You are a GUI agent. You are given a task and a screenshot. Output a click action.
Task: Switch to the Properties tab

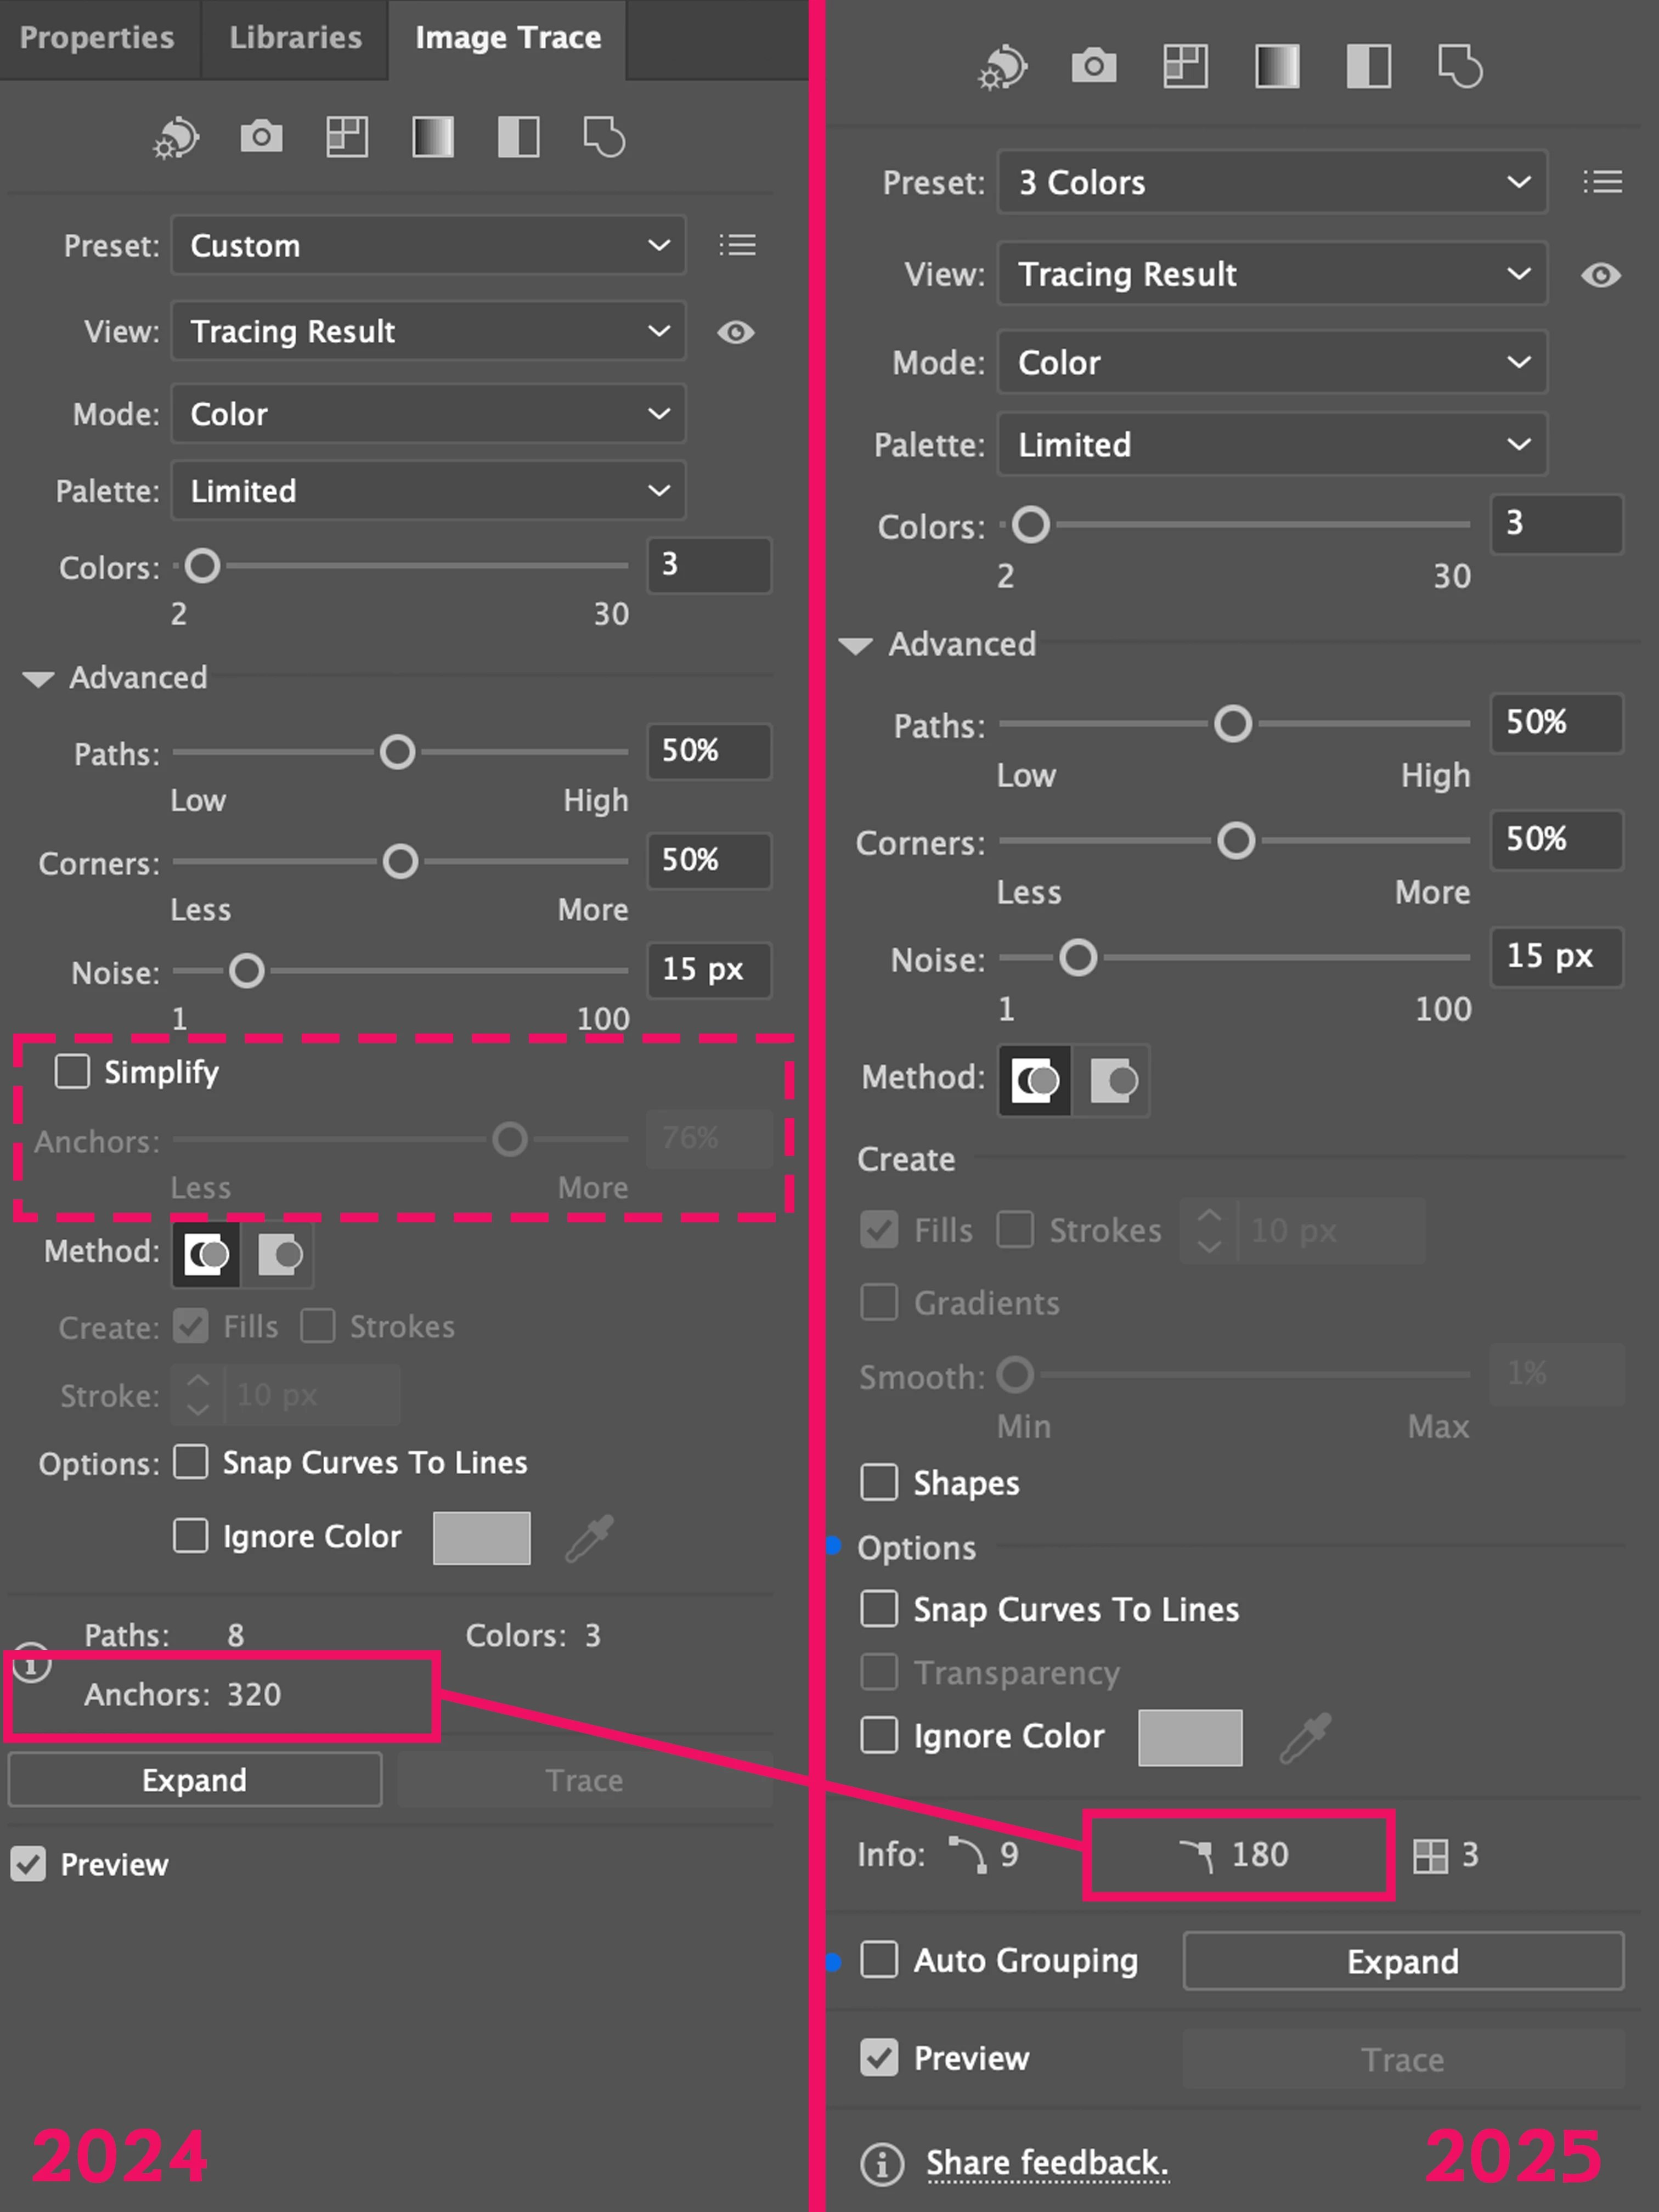click(x=97, y=38)
